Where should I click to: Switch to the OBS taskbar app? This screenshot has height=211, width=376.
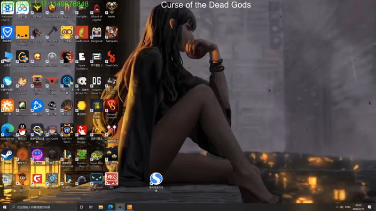click(120, 207)
